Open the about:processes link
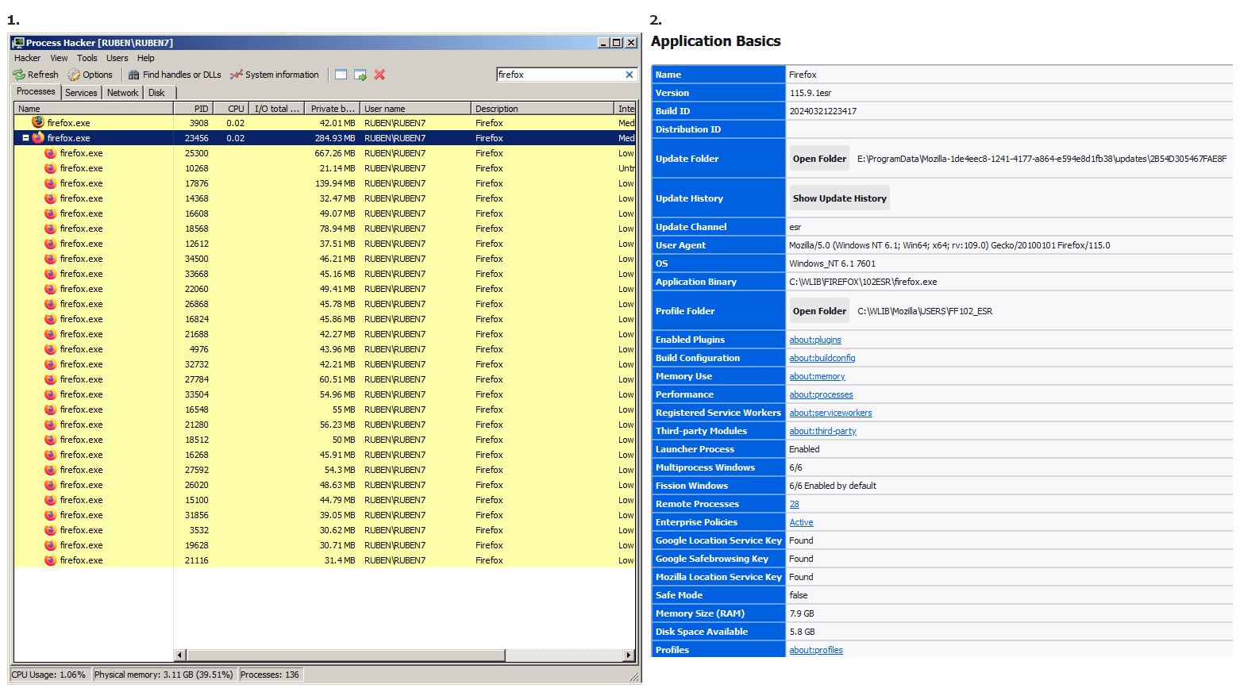 (822, 394)
